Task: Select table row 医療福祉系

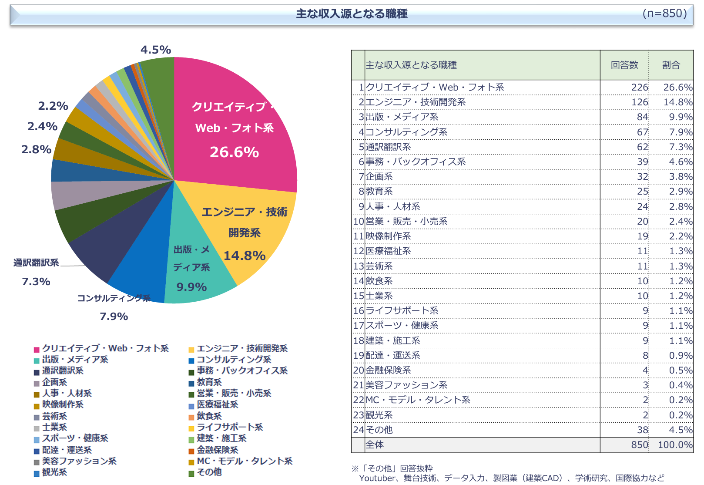Action: click(522, 251)
